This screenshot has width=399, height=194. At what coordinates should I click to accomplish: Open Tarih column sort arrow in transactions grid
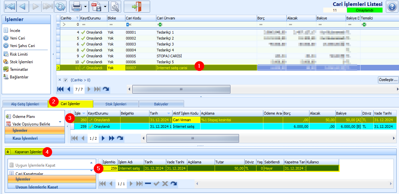[x=168, y=113]
